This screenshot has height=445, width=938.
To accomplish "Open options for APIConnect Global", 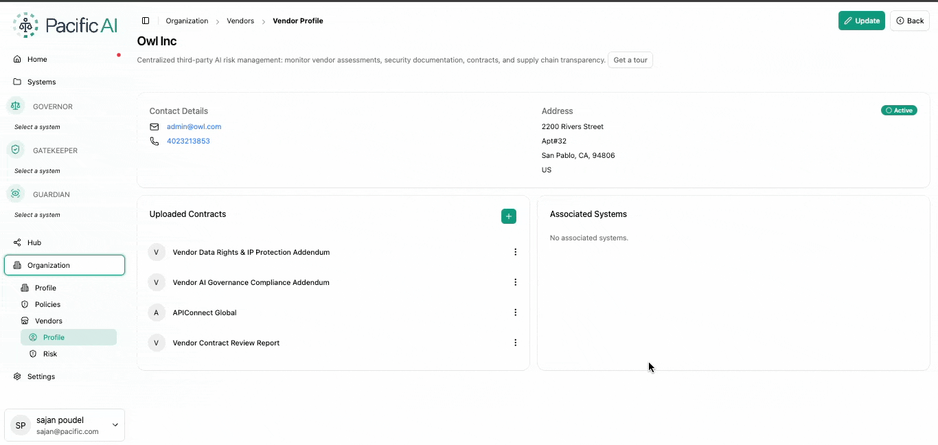I will point(516,312).
